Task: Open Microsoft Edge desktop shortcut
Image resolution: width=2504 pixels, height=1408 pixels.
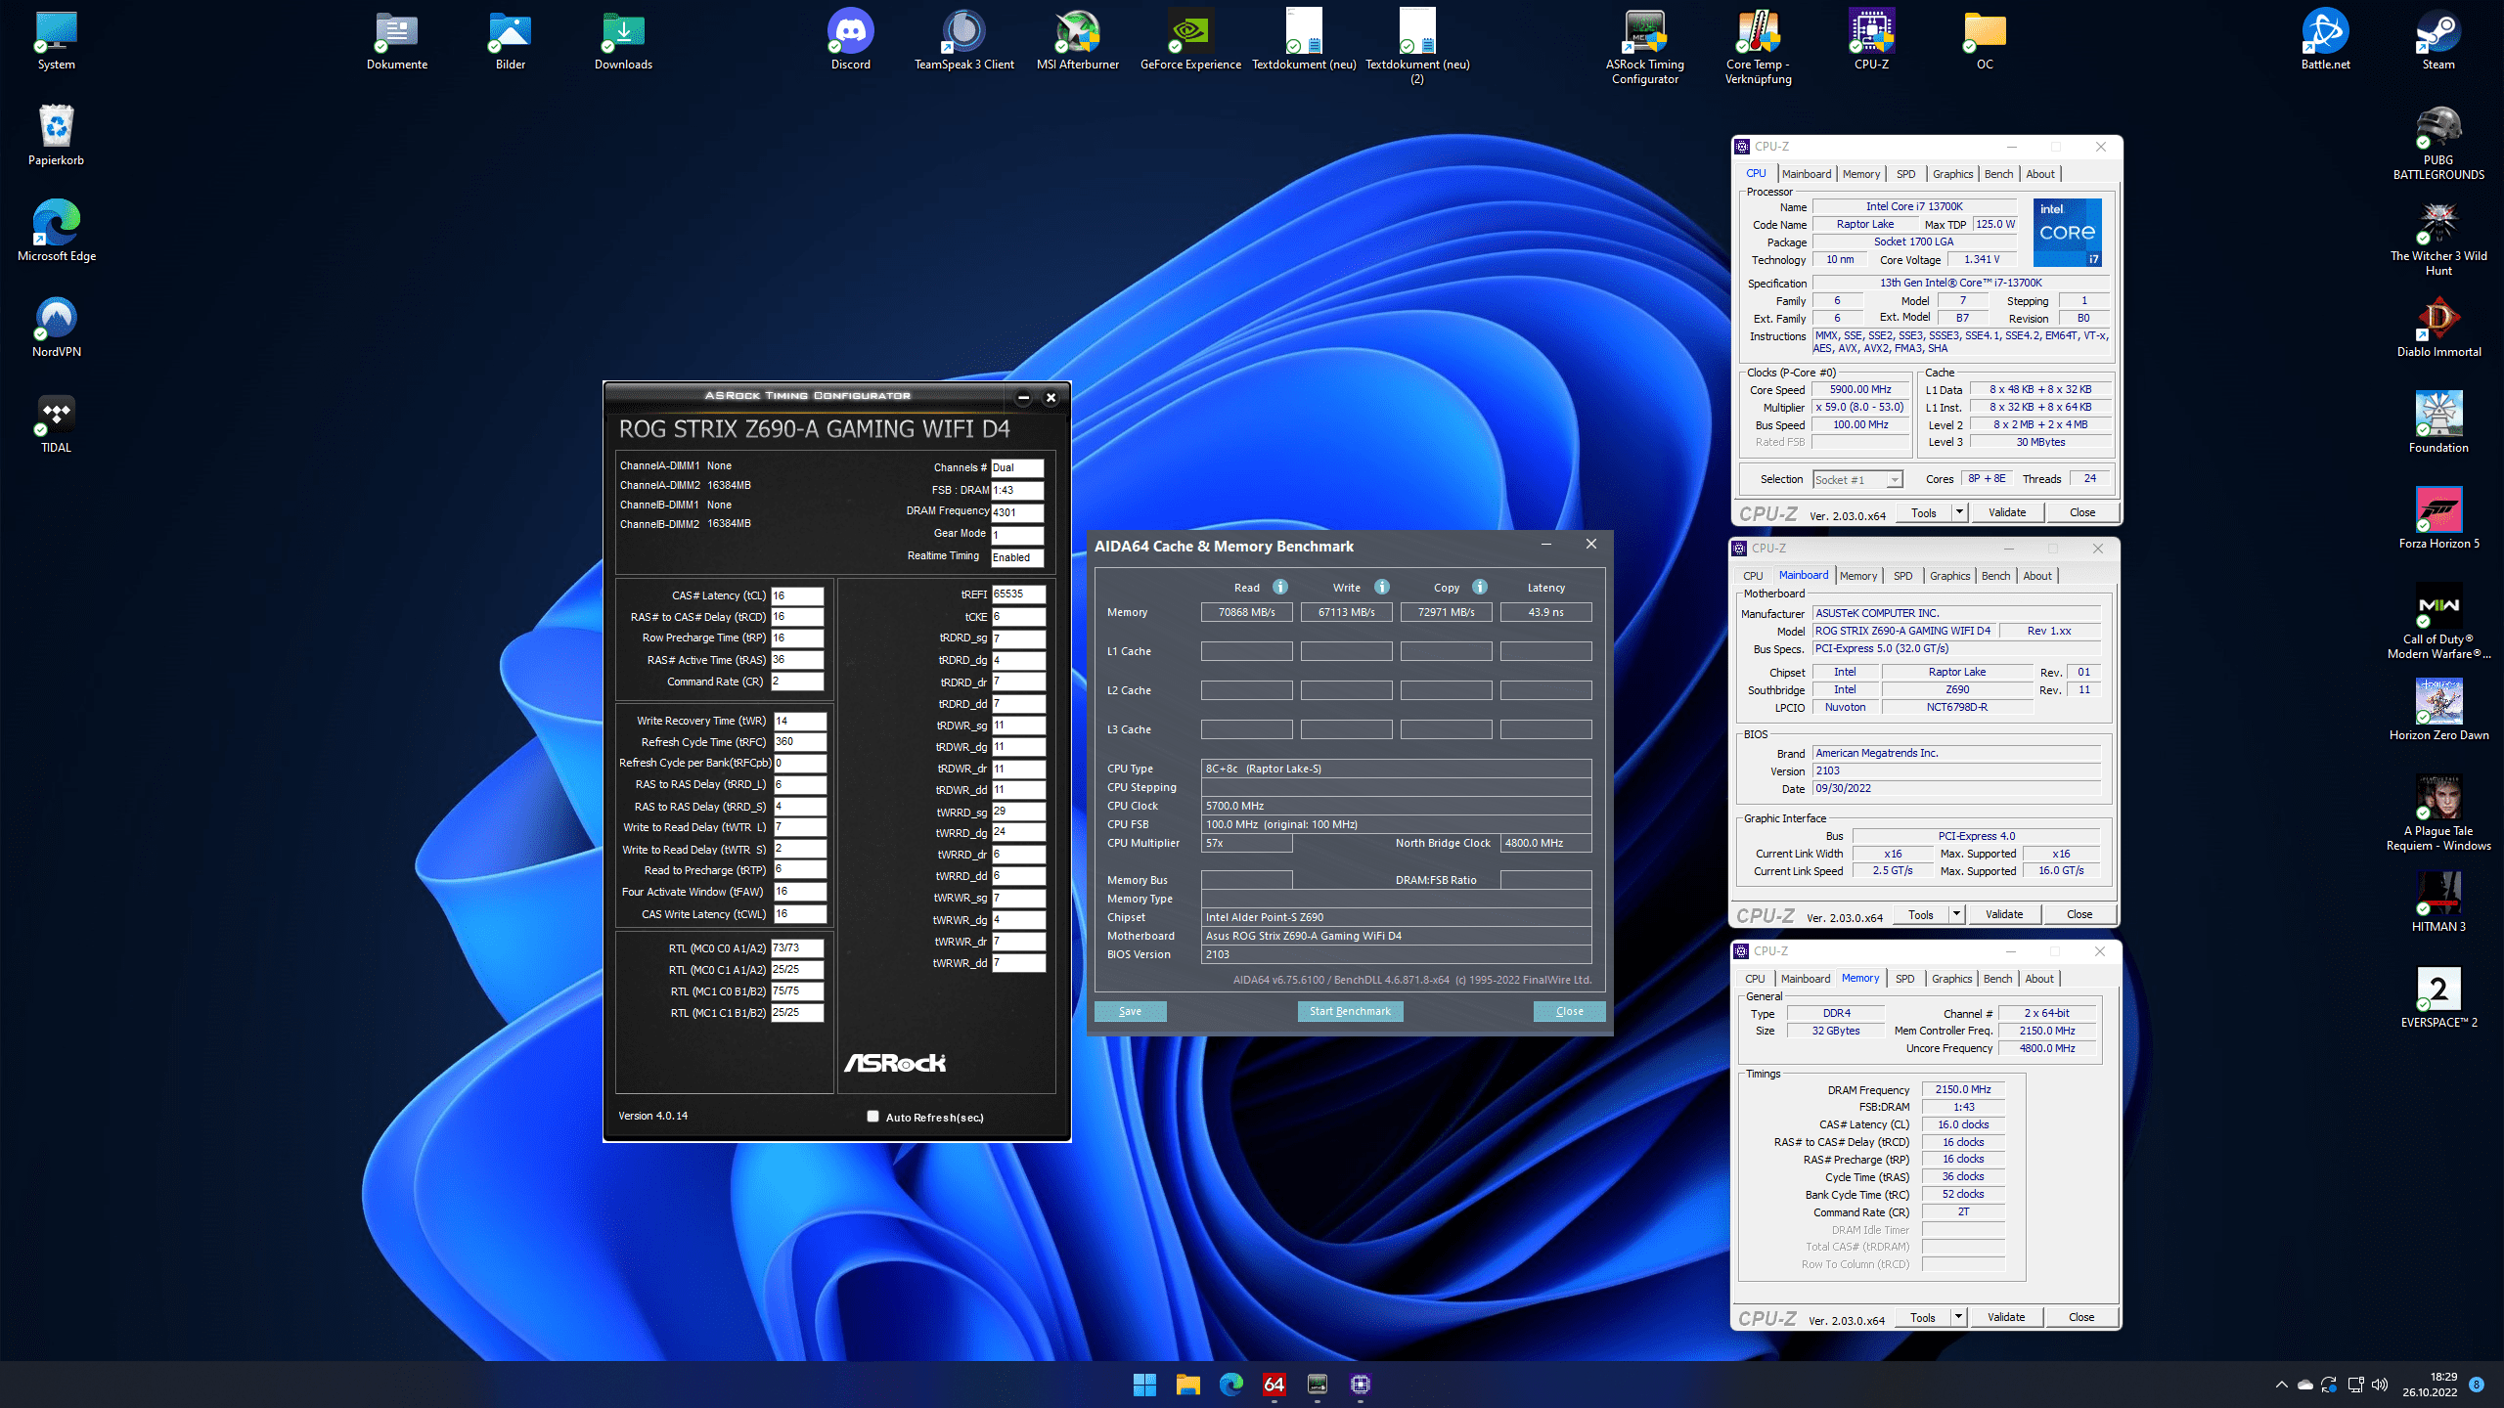Action: point(56,233)
